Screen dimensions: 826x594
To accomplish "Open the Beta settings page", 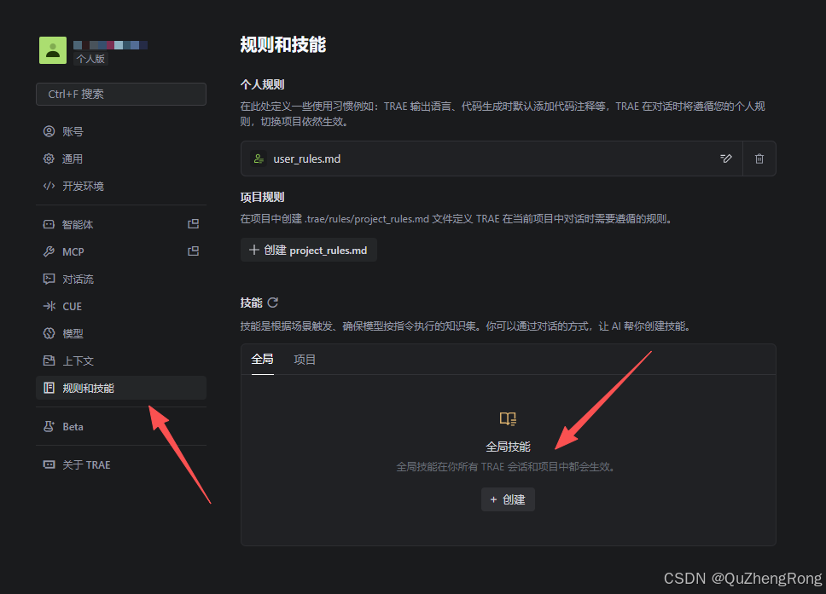I will click(x=121, y=427).
